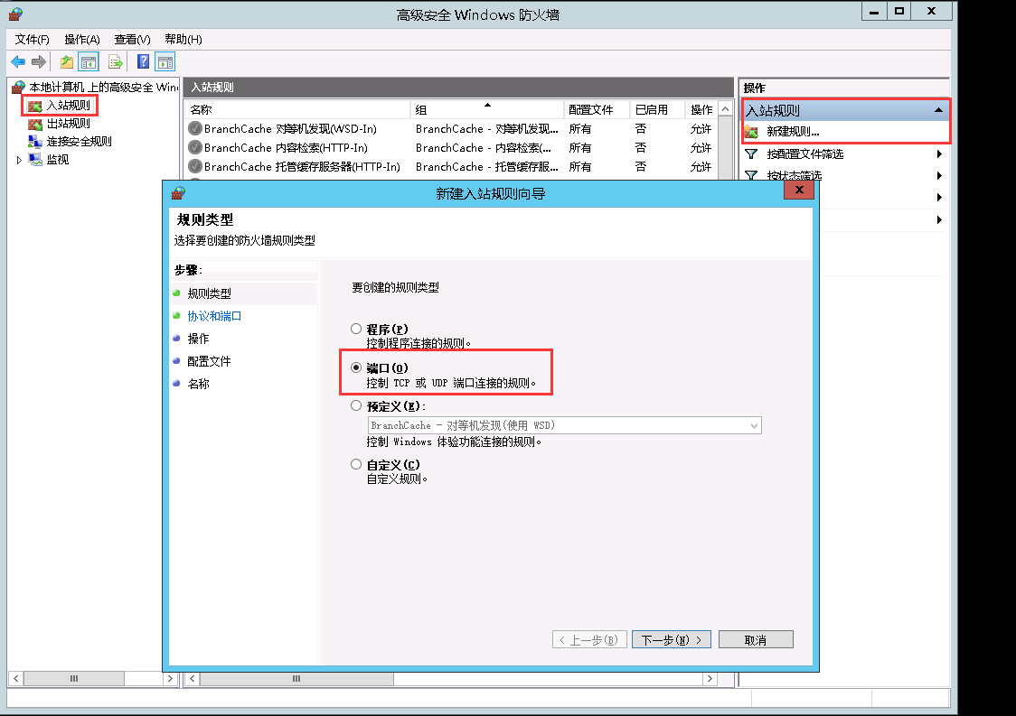Click the forward navigation arrow icon

(x=38, y=61)
